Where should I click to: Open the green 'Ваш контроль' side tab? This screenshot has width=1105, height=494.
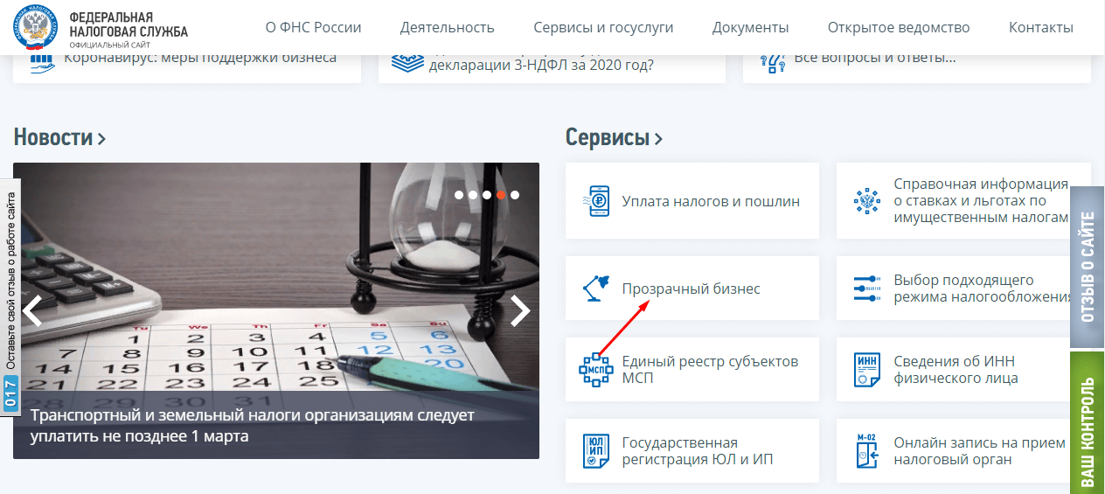1087,423
